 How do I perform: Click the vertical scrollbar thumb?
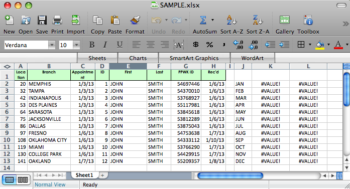click(346, 89)
